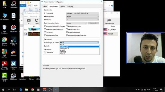Open Filtreleme 1x dropdown

[x=82, y=20]
